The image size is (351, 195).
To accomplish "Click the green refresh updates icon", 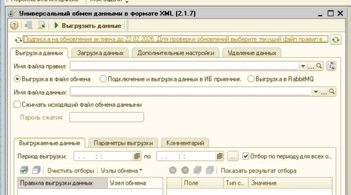I will (x=335, y=40).
